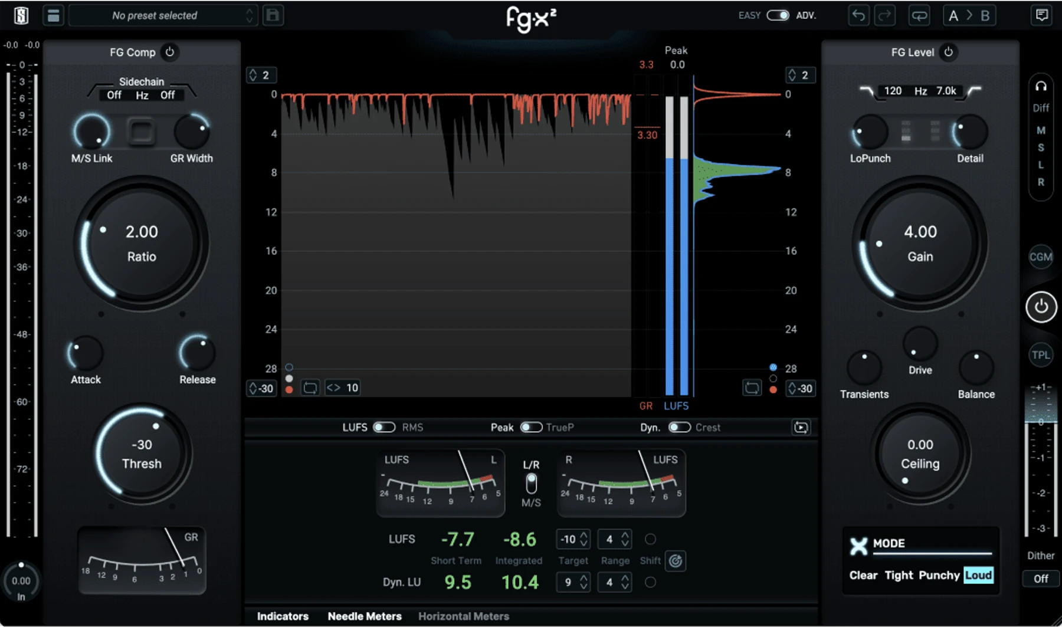Click the Release knob

click(x=197, y=353)
